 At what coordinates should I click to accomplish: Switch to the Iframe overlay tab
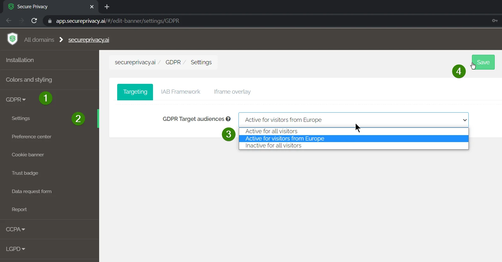tap(232, 92)
